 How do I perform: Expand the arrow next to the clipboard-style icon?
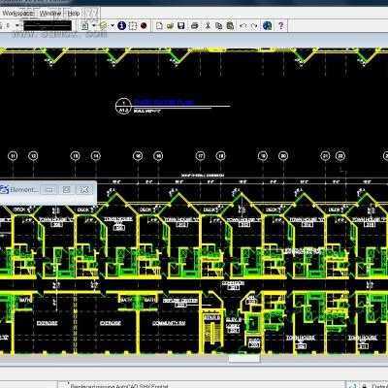click(x=94, y=26)
